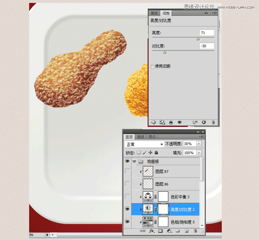The image size is (259, 240).
Task: Collapse the 鸡翅根 group triangle
Action: pos(134,161)
